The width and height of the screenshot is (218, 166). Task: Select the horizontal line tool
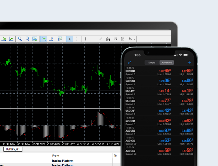click(93, 39)
